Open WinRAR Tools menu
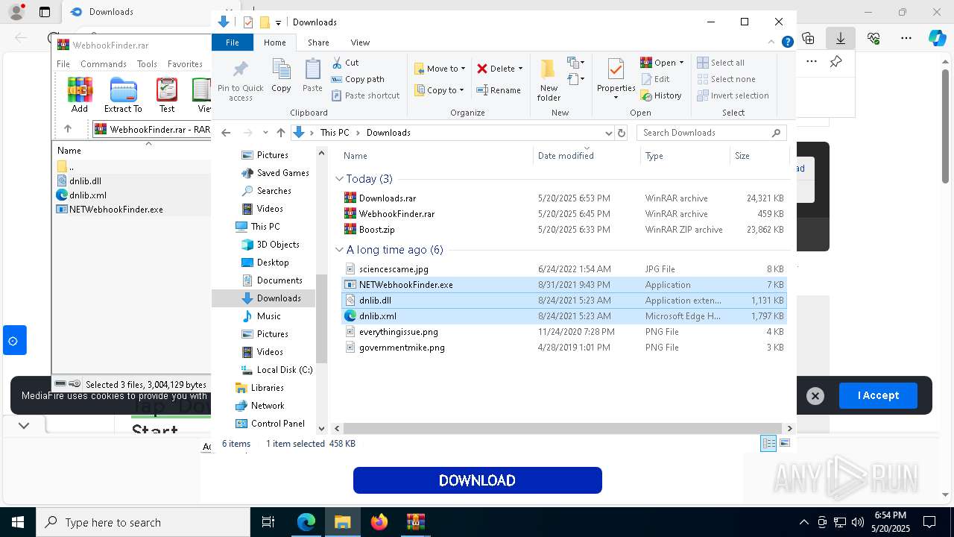The height and width of the screenshot is (537, 954). [x=147, y=64]
